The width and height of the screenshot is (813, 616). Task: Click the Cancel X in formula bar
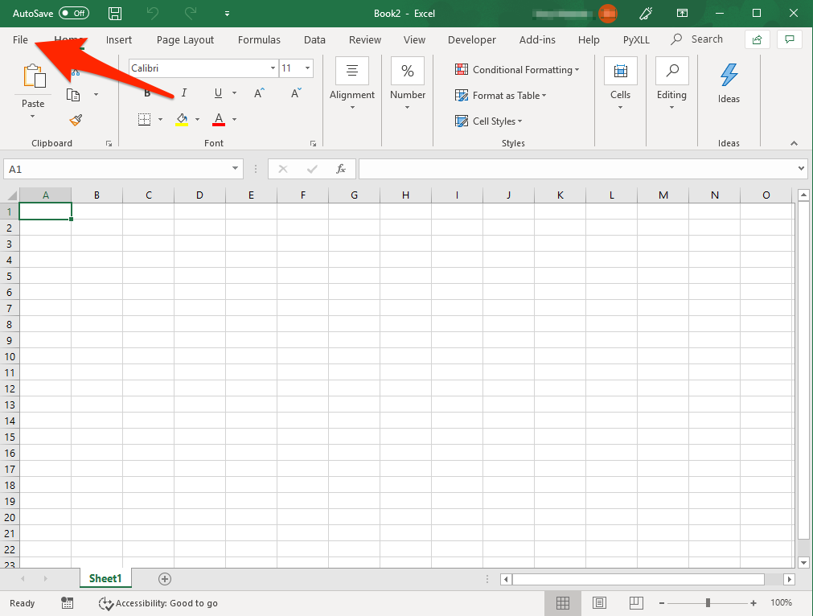(x=282, y=169)
